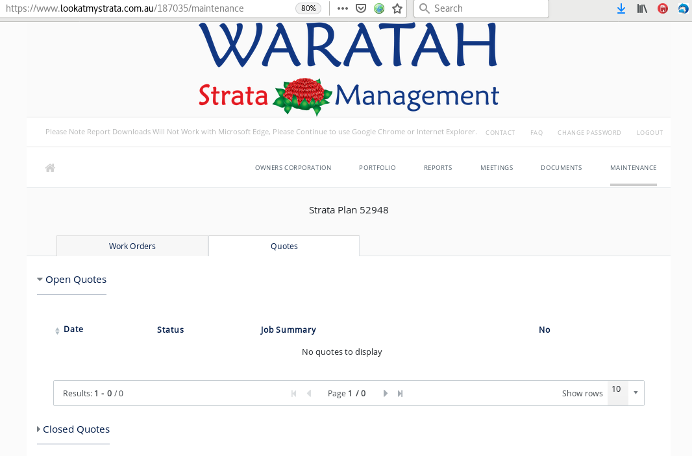
Task: Click the red extension icon in toolbar
Action: 662,8
